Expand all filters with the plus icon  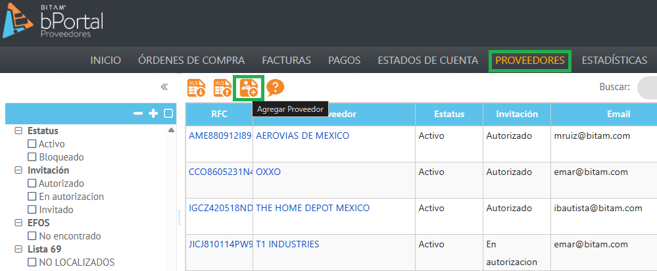[154, 114]
